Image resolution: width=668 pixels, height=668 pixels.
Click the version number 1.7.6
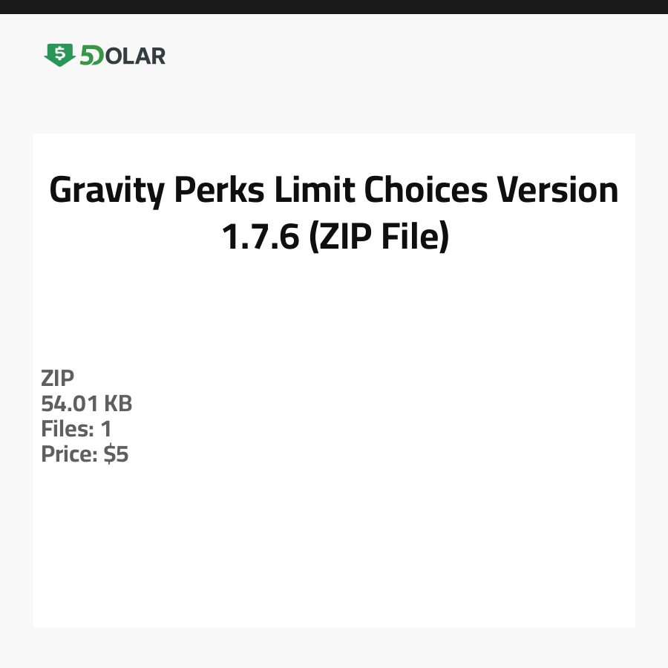(x=261, y=237)
